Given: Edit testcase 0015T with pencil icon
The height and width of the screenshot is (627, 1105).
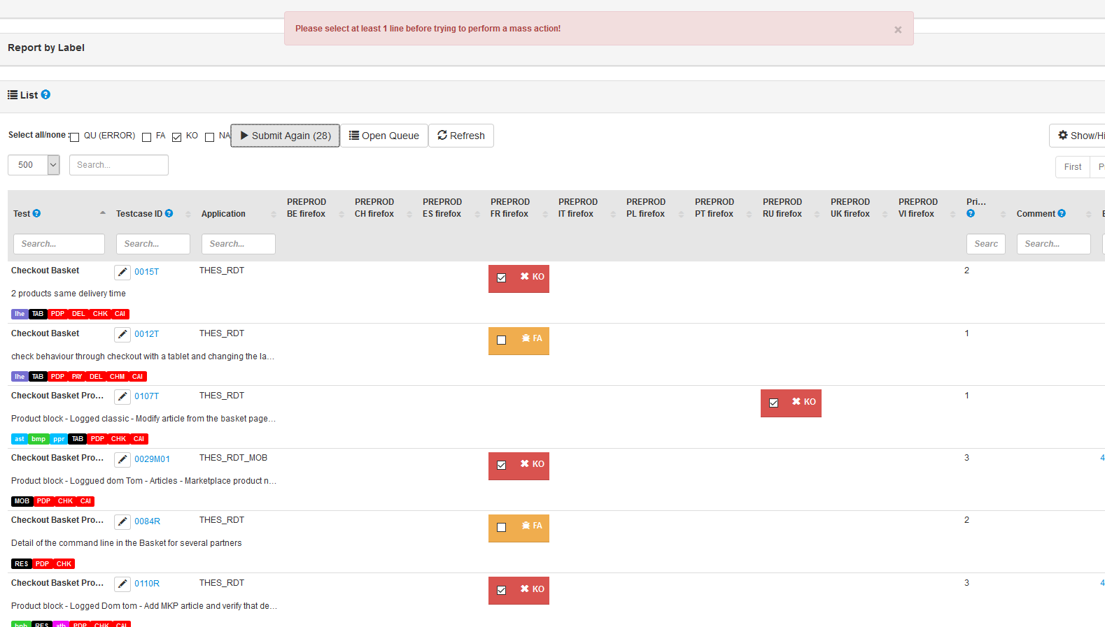Looking at the screenshot, I should [x=122, y=272].
